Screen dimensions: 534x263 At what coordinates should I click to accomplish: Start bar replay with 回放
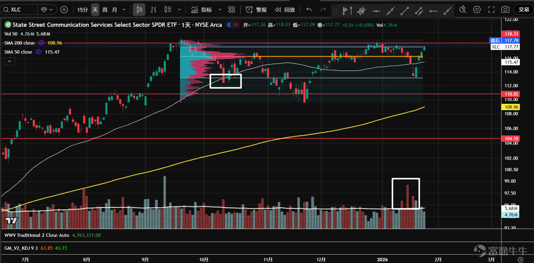285,10
